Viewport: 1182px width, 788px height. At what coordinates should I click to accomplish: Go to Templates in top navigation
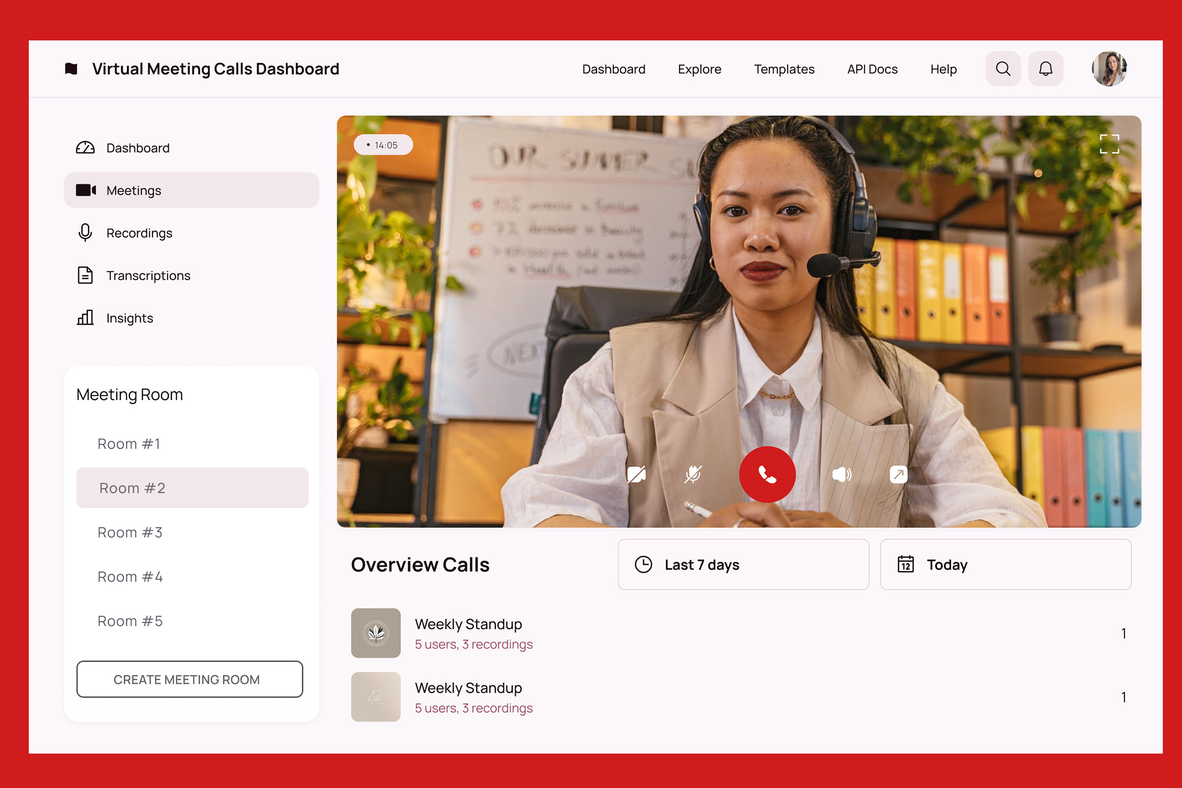pos(784,69)
